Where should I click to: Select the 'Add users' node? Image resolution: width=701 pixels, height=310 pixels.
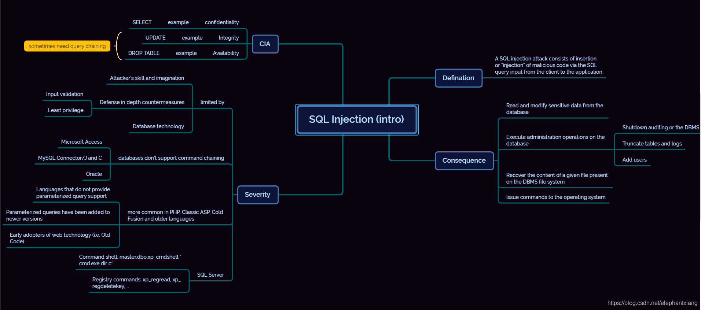pos(635,160)
